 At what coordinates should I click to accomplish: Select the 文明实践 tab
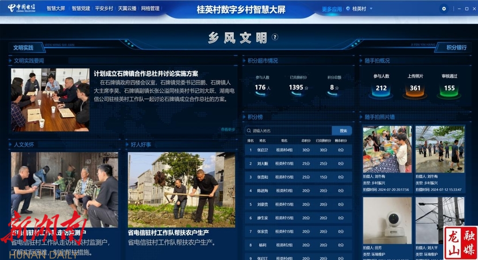pos(23,48)
